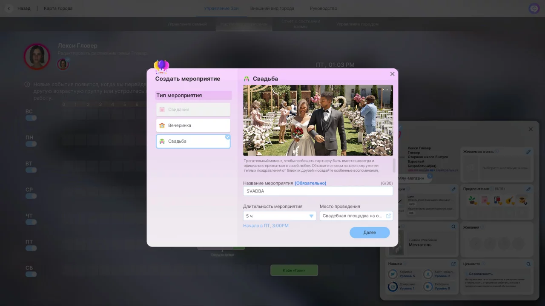Expand the Место проведения venue selector
545x306 pixels.
(356, 216)
